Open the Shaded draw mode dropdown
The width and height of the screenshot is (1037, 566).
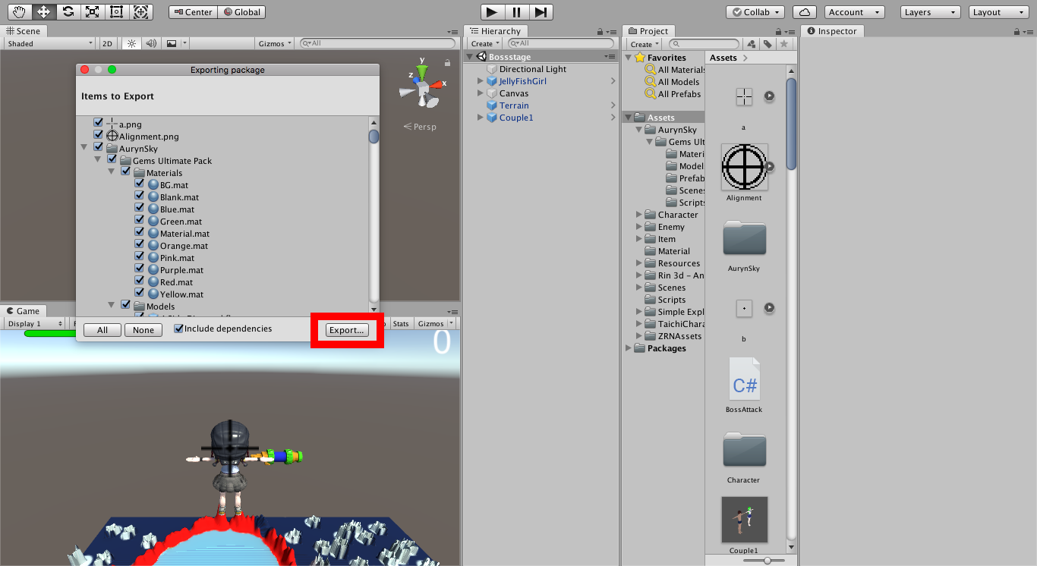[x=49, y=43]
